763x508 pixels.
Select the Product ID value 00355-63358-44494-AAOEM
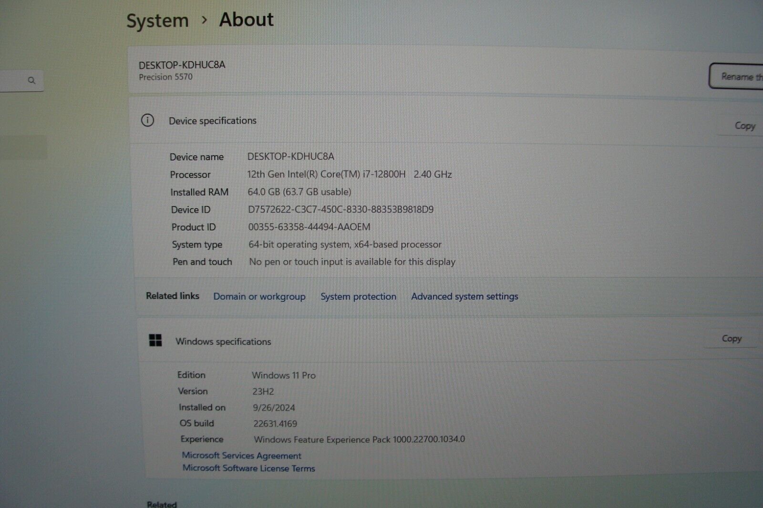pos(309,227)
